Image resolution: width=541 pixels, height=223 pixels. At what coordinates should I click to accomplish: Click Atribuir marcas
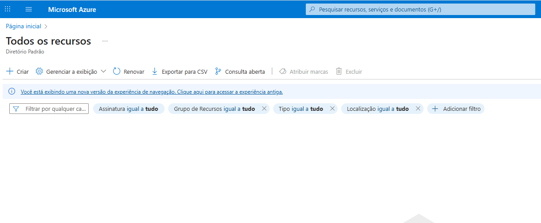click(304, 72)
